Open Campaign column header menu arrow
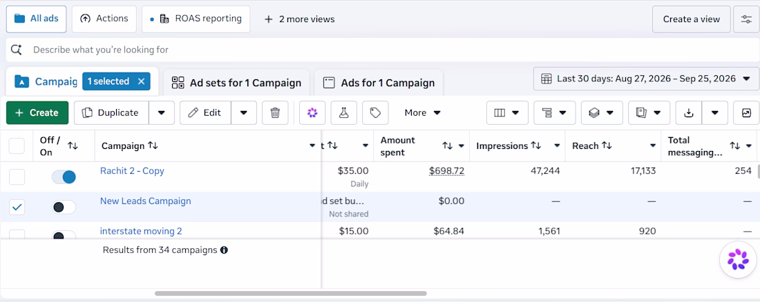Screen dimensions: 760x302 click(312, 145)
